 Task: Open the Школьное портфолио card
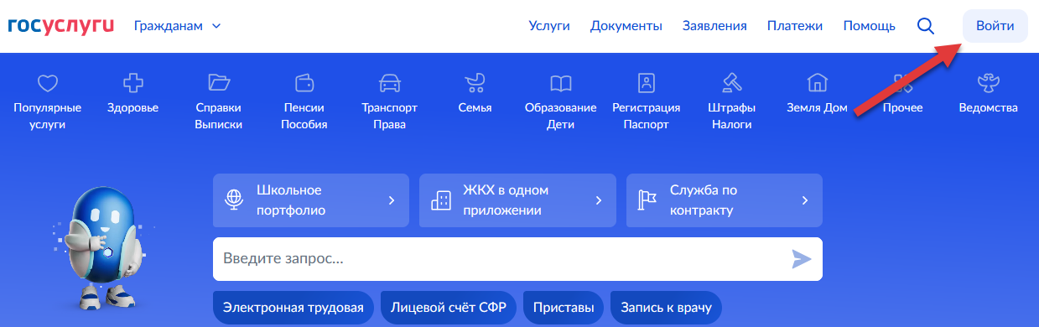311,200
